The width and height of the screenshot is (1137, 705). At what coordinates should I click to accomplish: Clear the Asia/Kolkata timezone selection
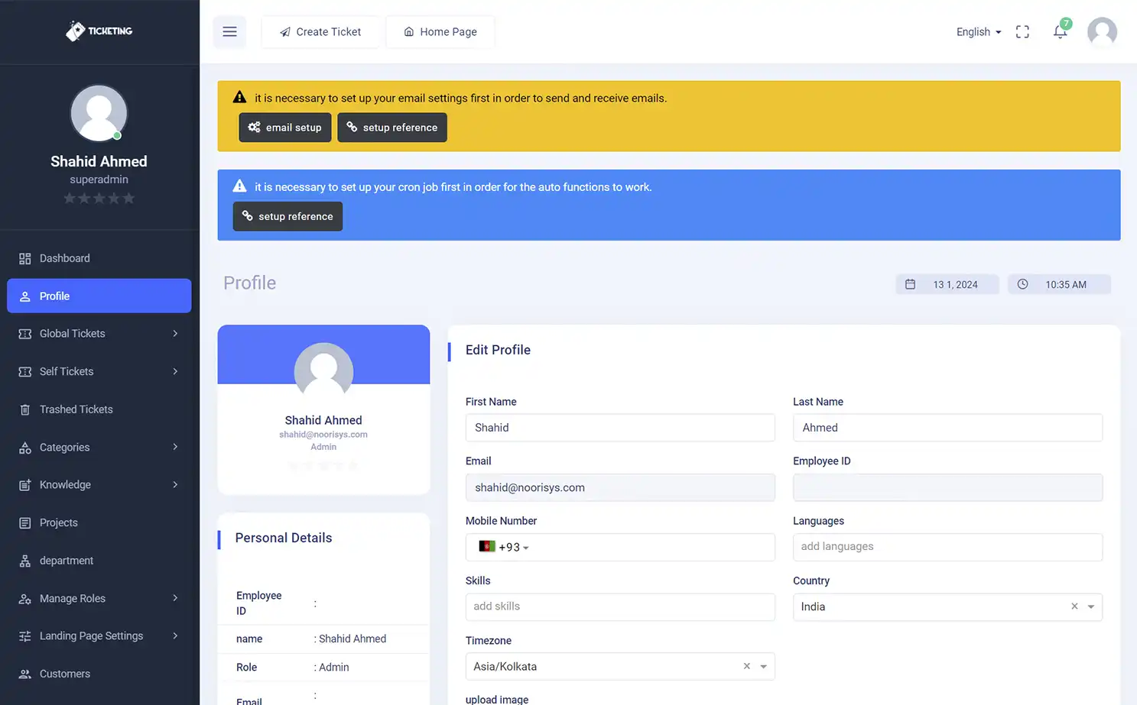(x=747, y=666)
